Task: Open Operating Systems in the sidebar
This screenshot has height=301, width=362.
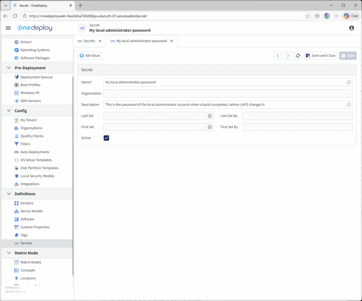Action: click(x=35, y=50)
